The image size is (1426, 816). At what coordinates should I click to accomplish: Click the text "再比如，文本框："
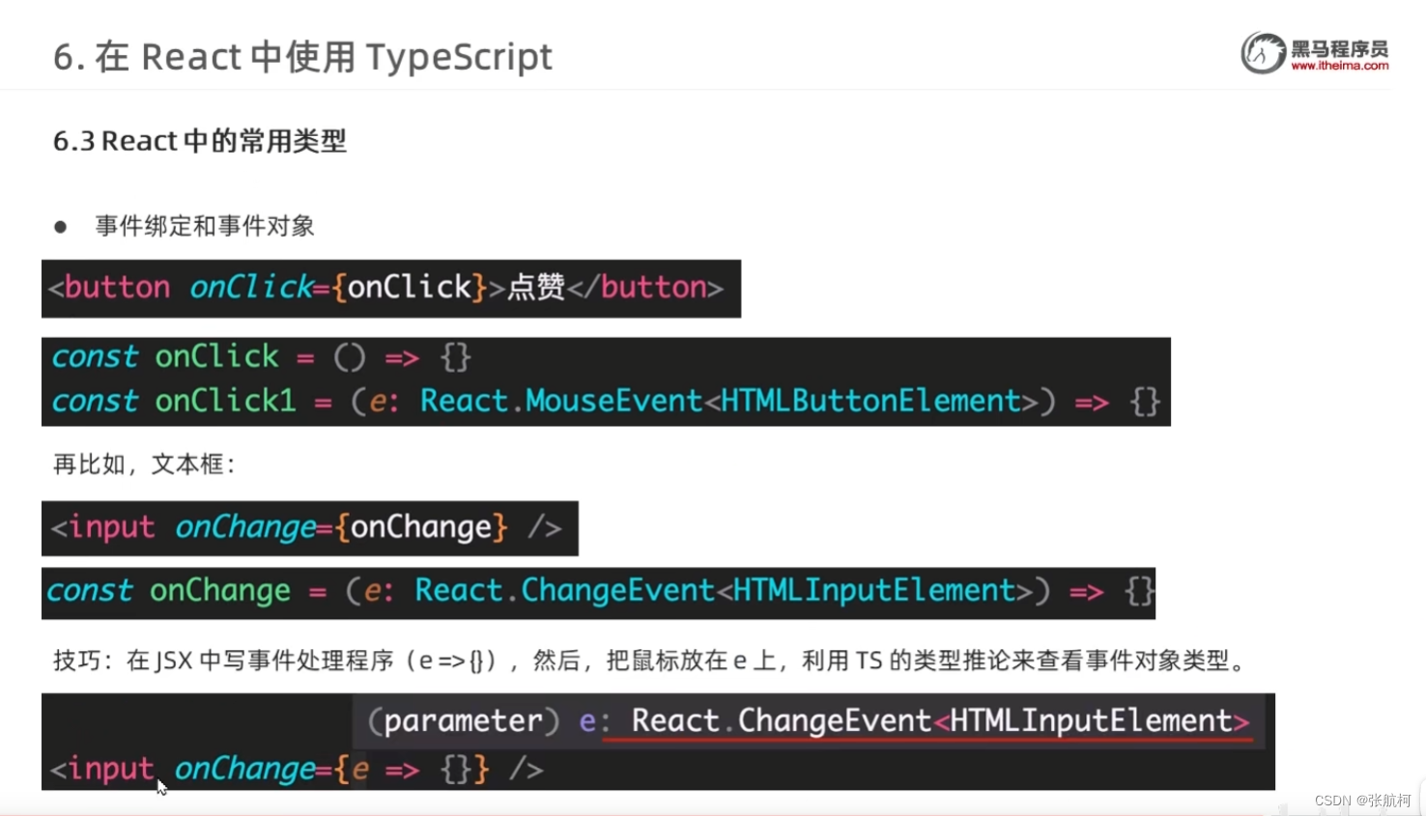[x=145, y=464]
